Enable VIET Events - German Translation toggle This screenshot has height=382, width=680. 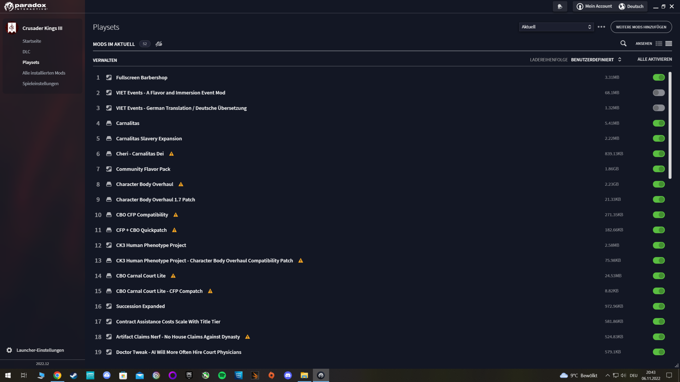coord(659,108)
